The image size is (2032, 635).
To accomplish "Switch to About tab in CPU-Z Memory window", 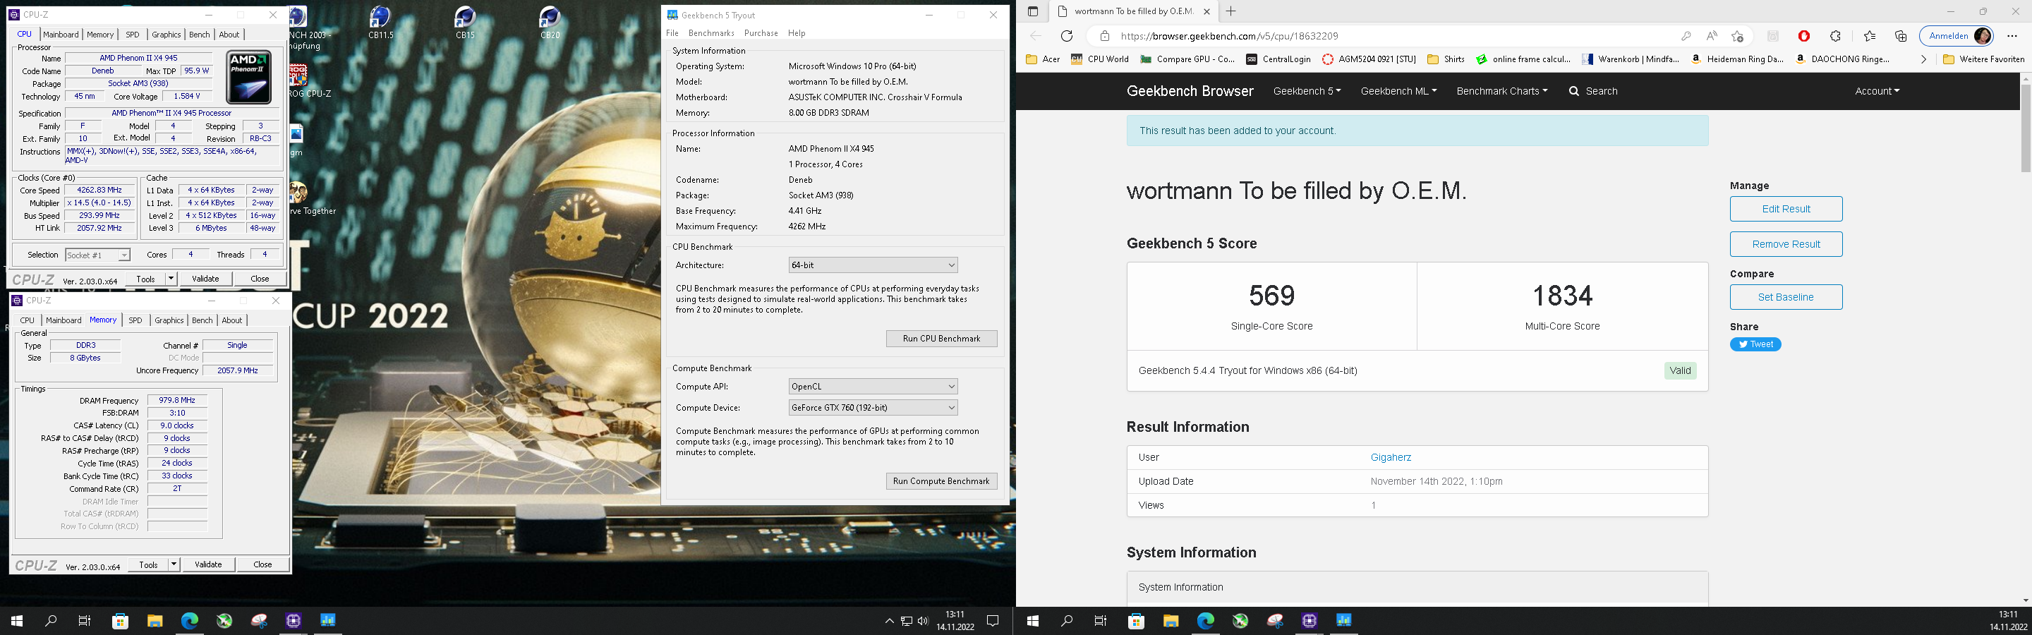I will point(232,320).
